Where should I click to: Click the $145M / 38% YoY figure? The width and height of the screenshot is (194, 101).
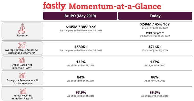click(81, 27)
